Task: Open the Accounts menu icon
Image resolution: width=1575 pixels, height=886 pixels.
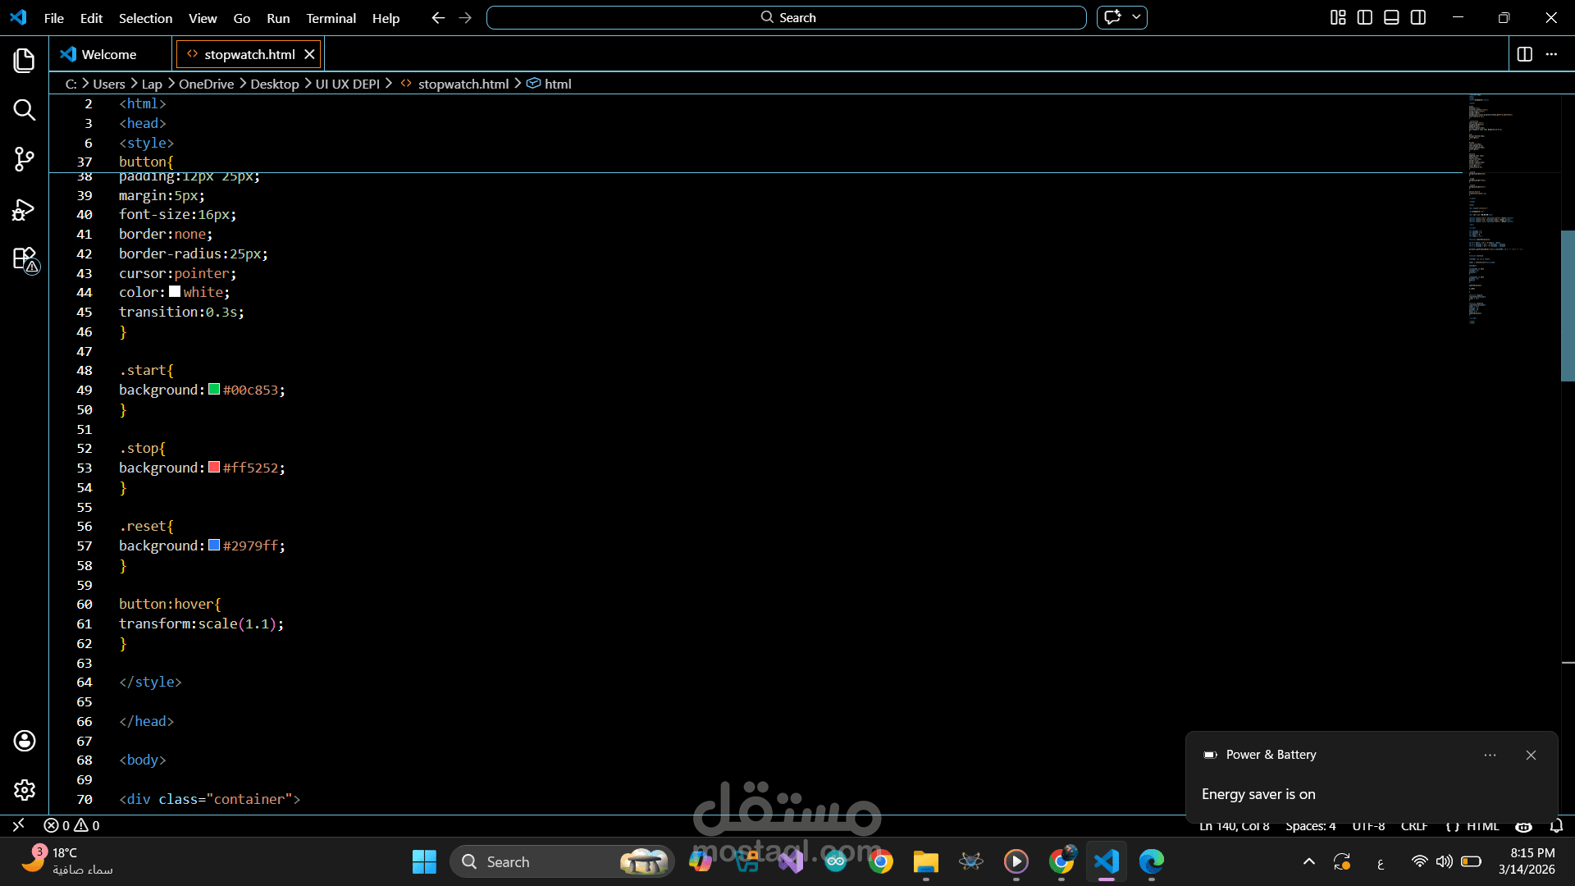Action: click(24, 741)
